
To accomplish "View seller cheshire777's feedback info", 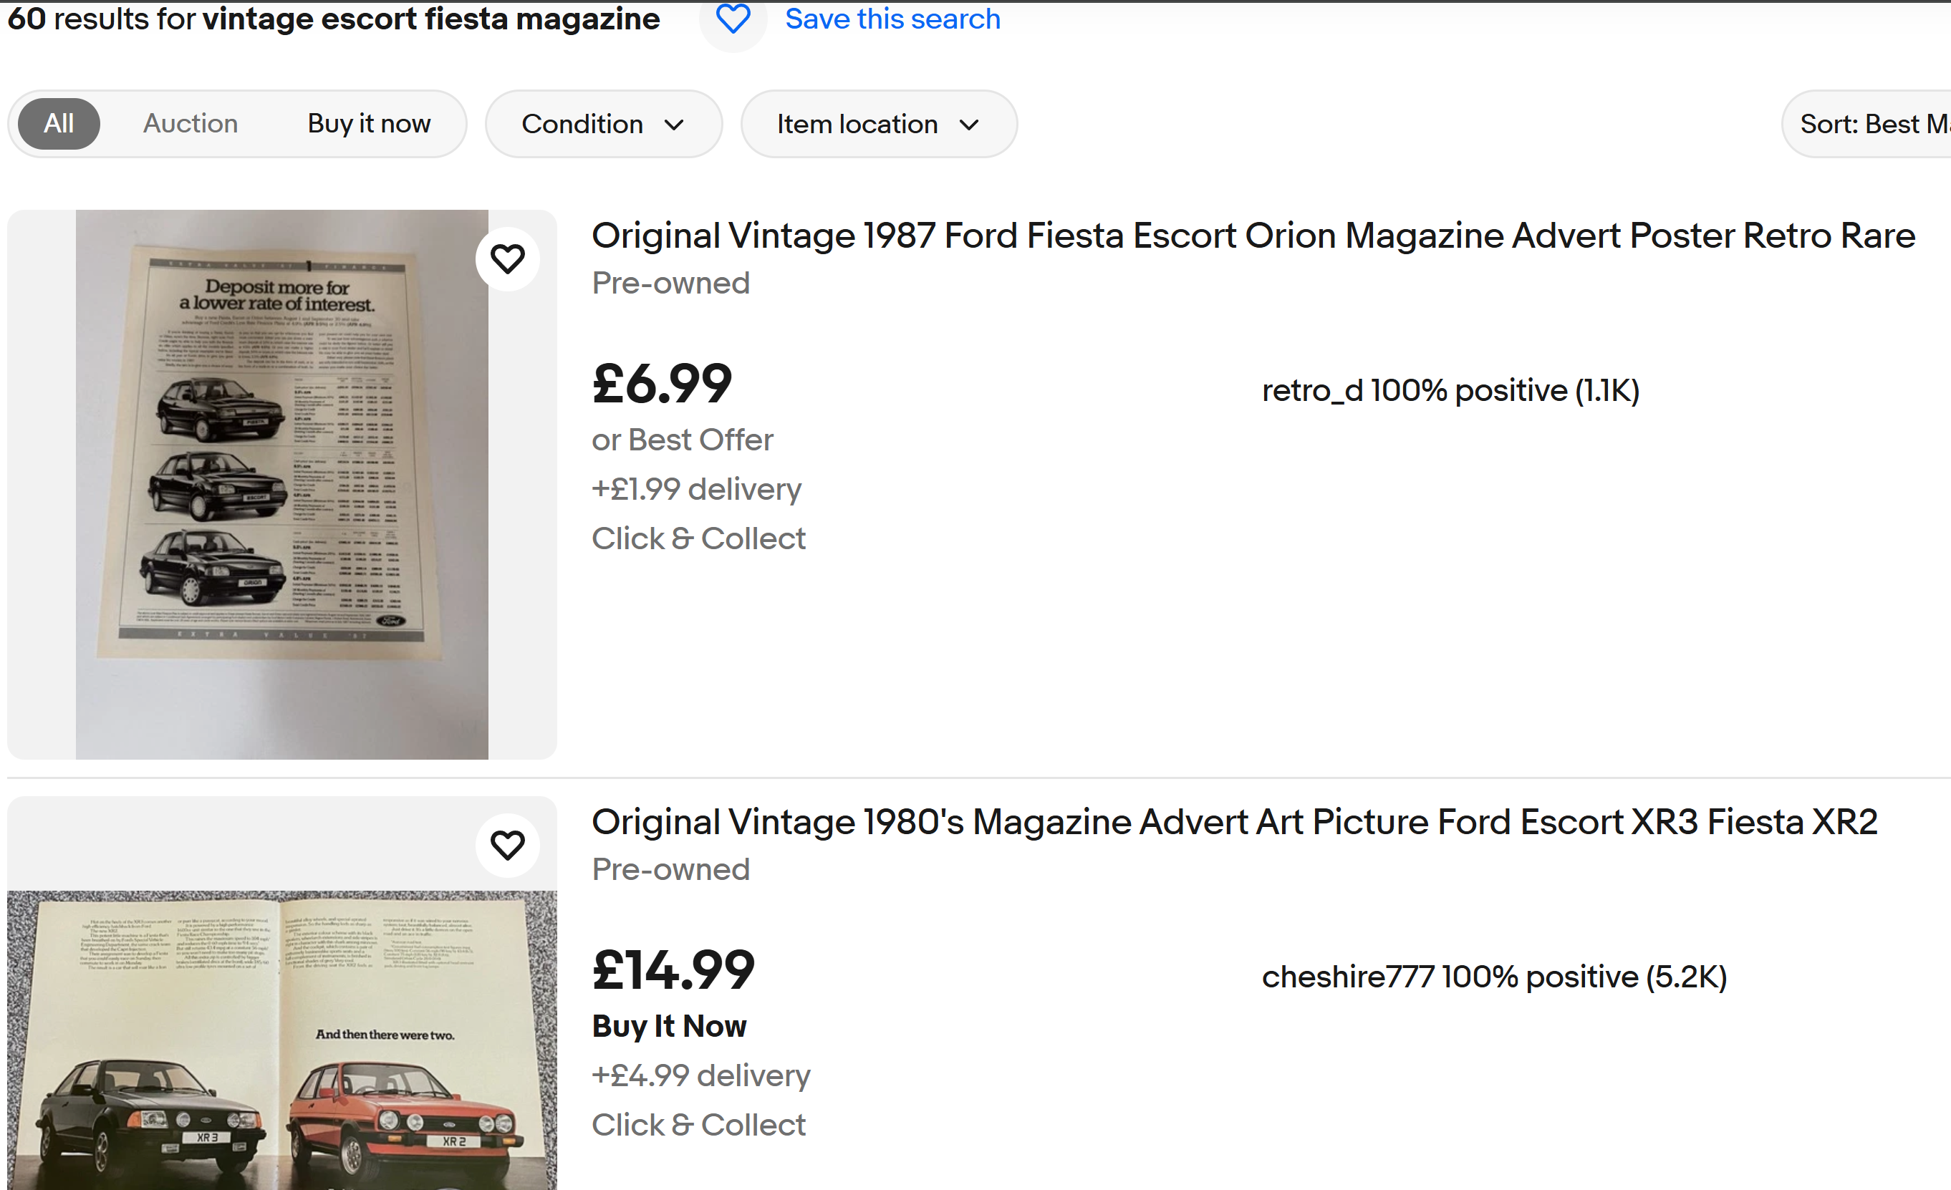I will [1493, 977].
